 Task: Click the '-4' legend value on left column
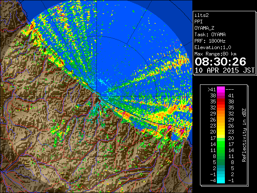click(x=213, y=180)
